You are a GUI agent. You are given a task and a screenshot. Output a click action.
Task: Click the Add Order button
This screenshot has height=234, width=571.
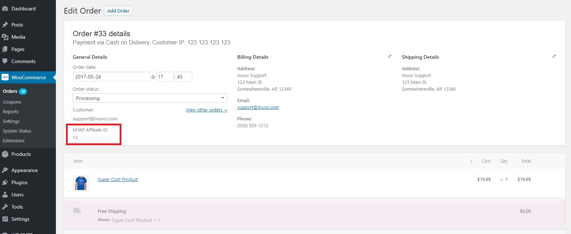click(x=118, y=11)
